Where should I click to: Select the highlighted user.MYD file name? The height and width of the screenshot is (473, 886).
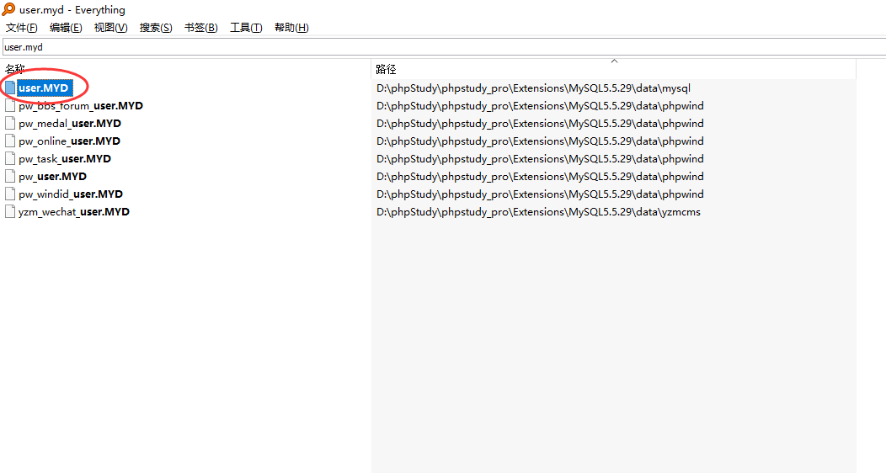point(44,88)
